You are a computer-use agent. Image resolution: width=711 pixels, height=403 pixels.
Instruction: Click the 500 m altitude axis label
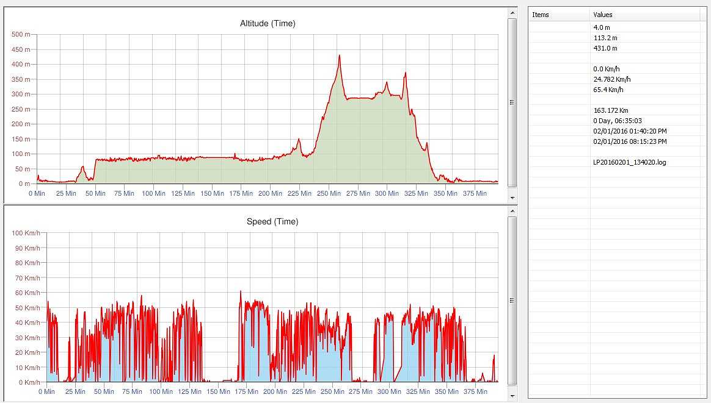(x=21, y=34)
